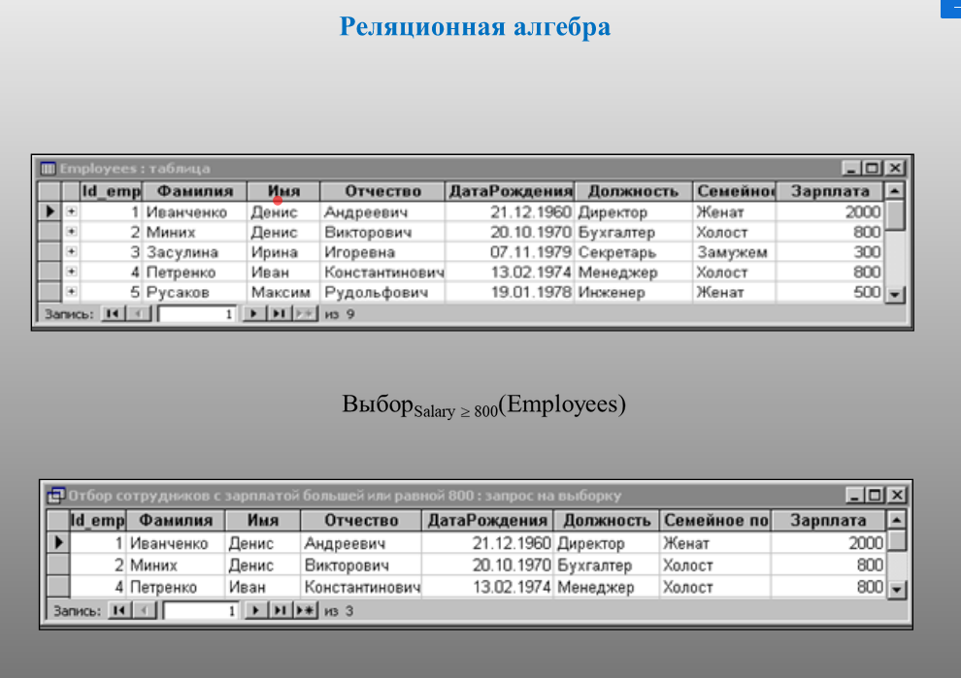Click previous record button in Employees table

coord(139,313)
